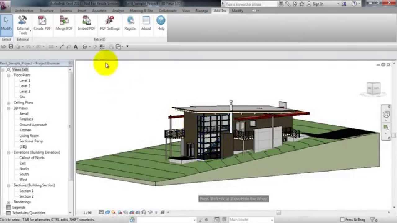
Task: Open the view scale 1:96 selector
Action: tap(87, 213)
